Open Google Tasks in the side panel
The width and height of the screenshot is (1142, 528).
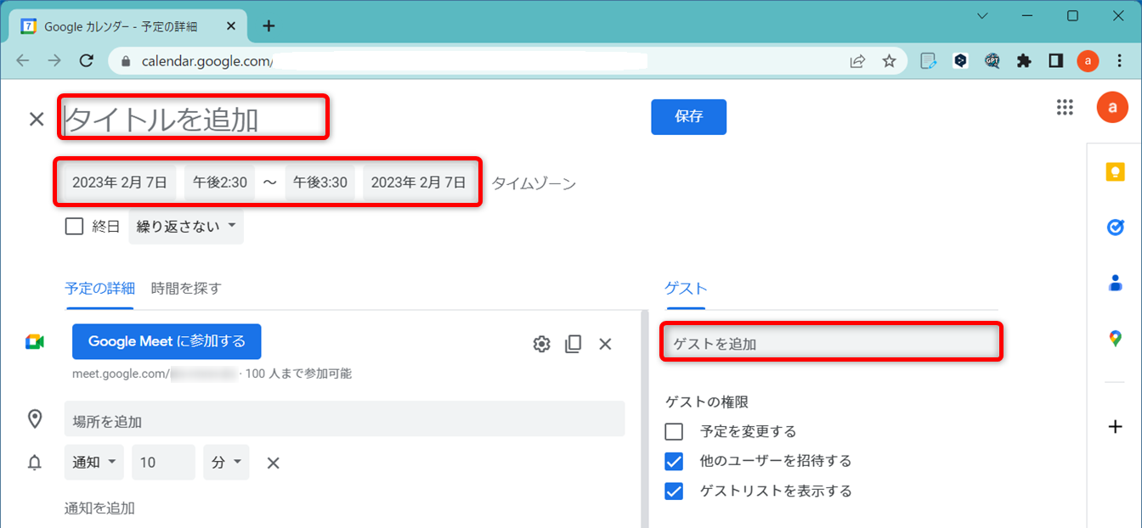1115,227
